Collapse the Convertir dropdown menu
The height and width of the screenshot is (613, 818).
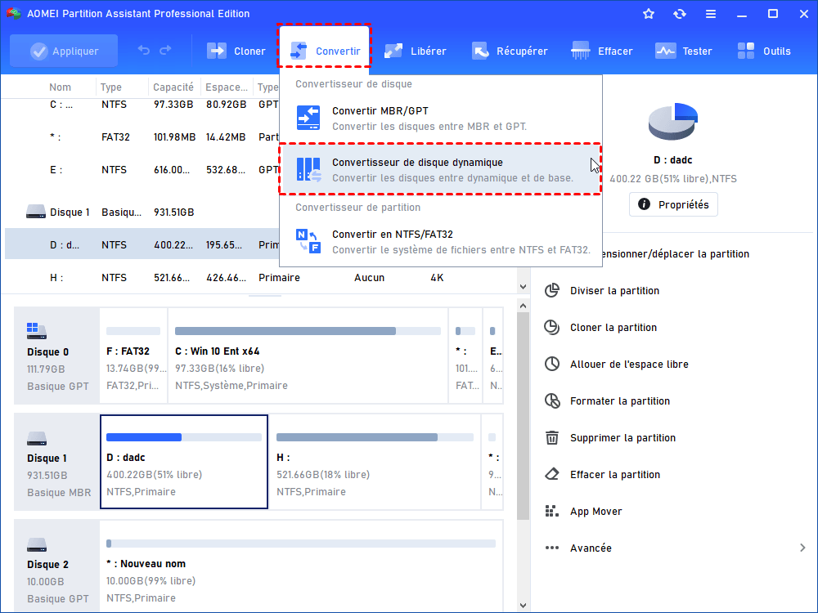point(325,51)
